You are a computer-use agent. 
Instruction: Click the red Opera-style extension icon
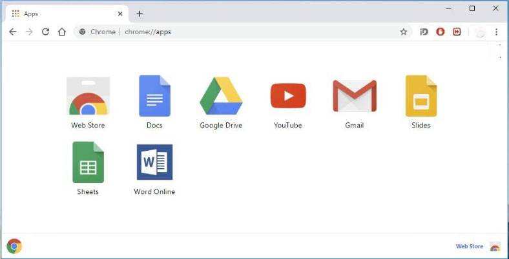point(440,32)
